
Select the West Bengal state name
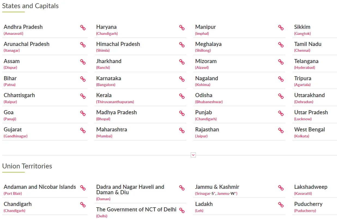click(309, 129)
